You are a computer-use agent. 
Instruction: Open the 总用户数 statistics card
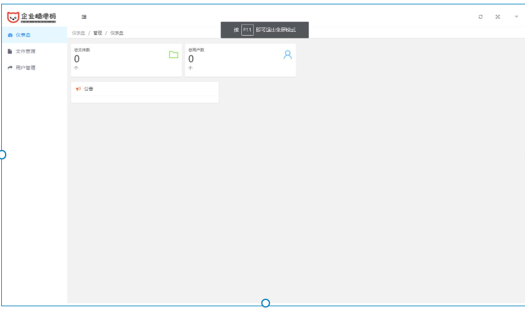pos(240,60)
